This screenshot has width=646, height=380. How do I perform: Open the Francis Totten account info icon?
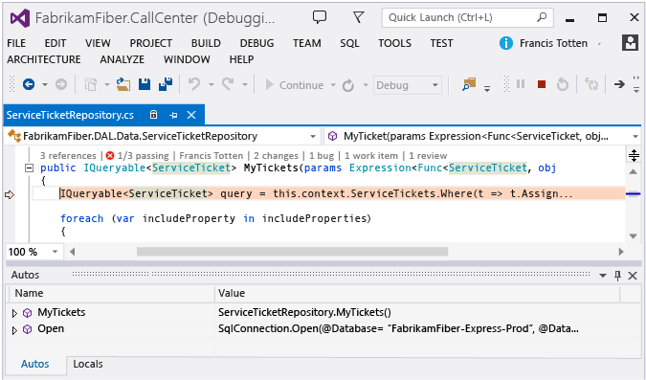click(x=506, y=43)
